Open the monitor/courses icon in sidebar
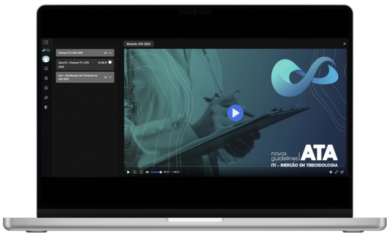 pos(46,69)
